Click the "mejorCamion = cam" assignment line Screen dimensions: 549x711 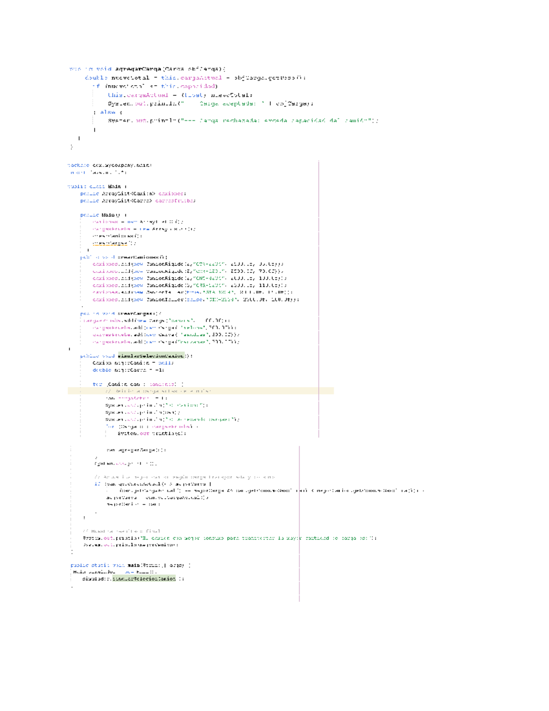point(133,505)
